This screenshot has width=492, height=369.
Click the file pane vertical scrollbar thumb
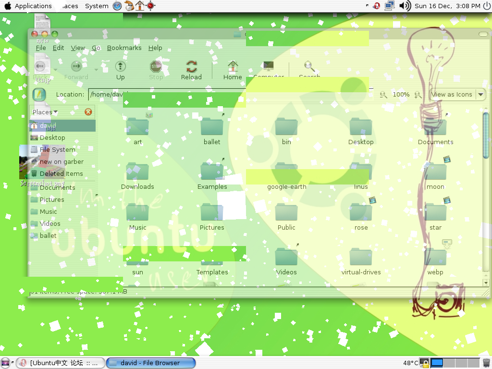tap(486, 135)
